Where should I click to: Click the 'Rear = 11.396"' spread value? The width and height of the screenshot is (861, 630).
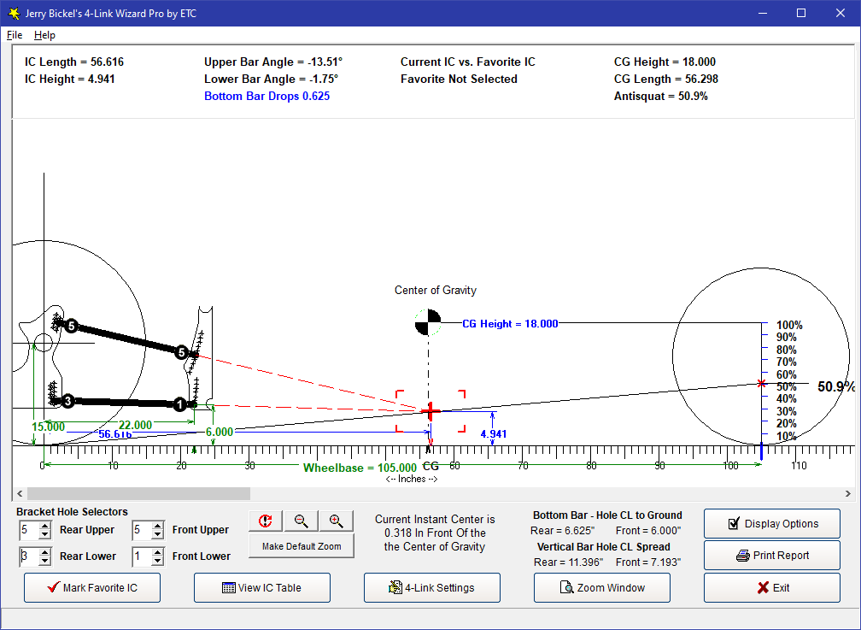tap(568, 562)
